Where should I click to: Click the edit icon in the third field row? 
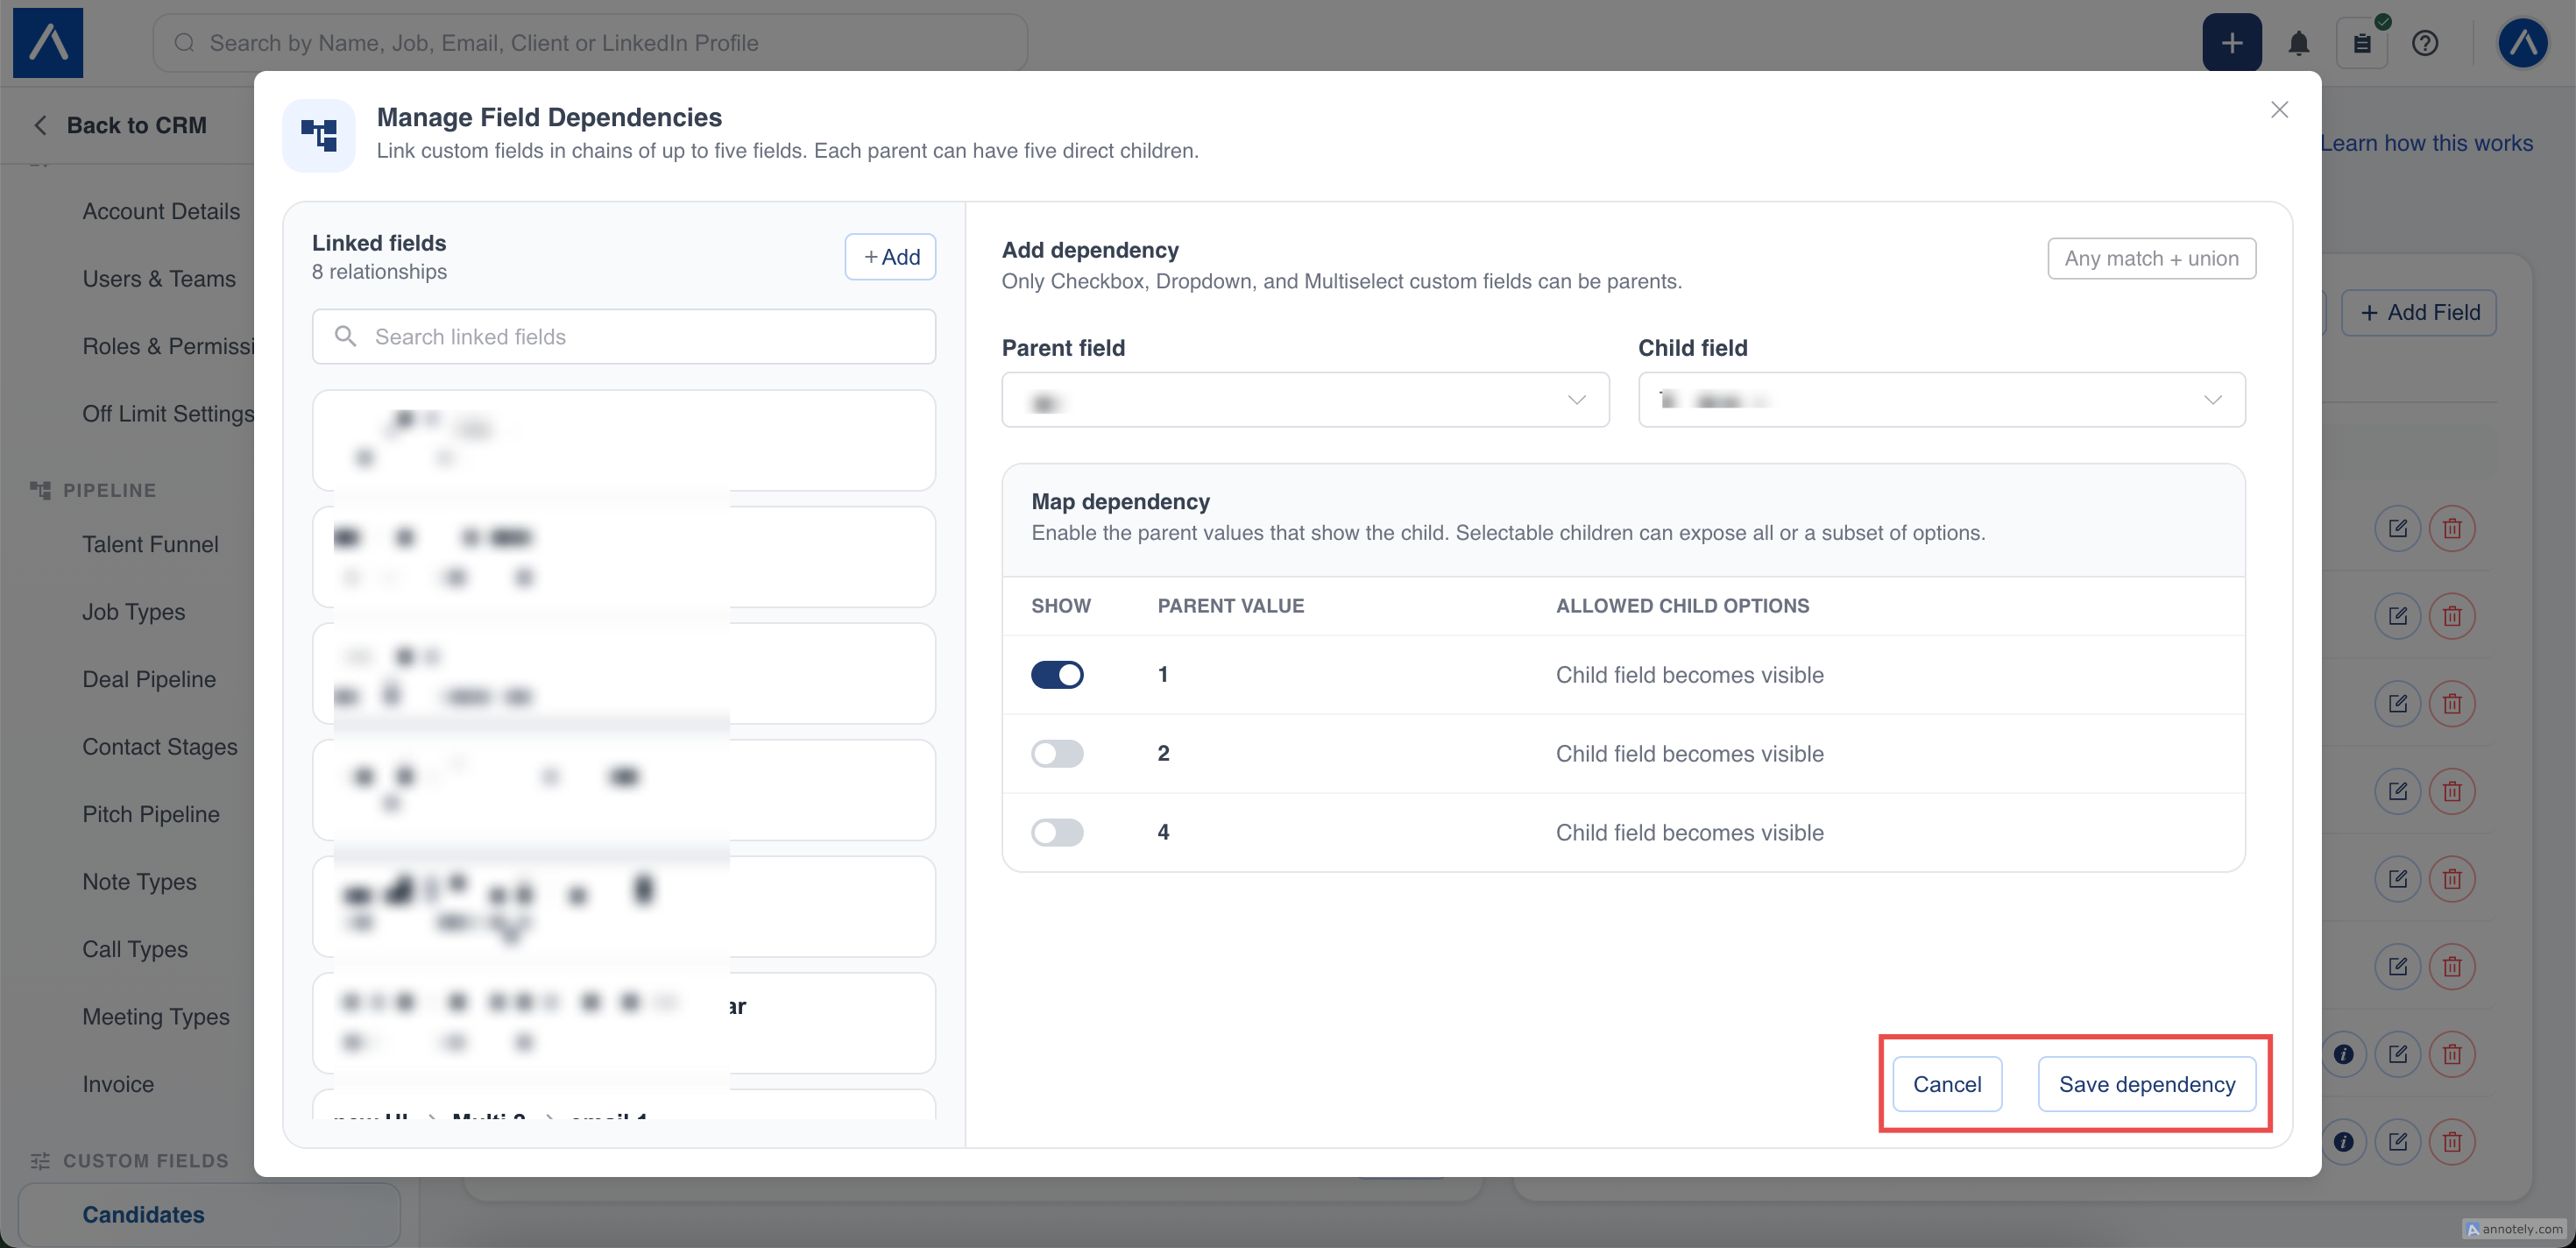click(2397, 703)
